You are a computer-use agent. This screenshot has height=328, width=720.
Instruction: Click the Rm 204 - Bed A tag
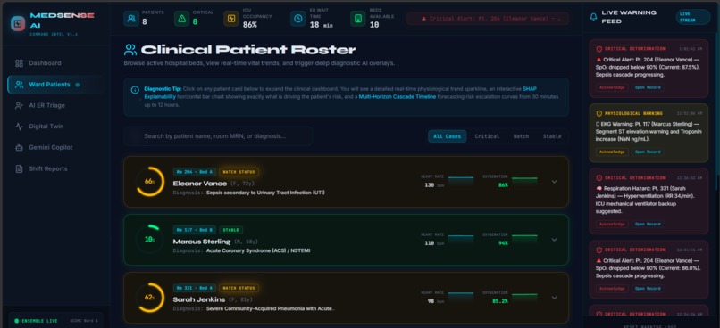[194, 172]
